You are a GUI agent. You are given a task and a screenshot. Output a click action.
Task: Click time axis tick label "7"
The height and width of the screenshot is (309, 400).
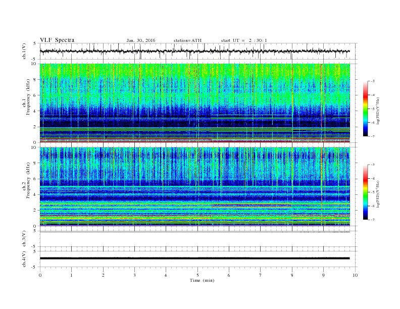click(x=261, y=275)
